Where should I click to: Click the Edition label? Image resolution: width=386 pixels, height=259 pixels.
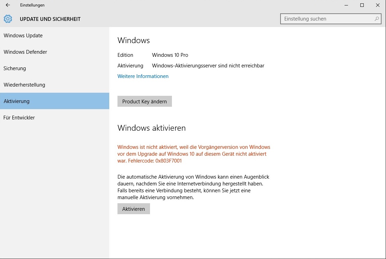tap(125, 55)
